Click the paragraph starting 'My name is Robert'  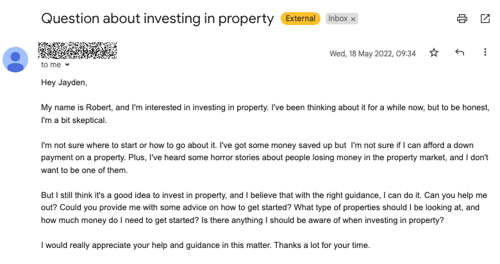tap(265, 114)
